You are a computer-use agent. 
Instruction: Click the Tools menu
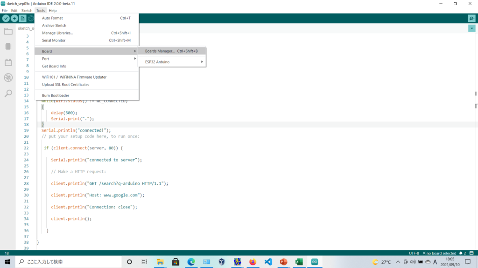tap(41, 10)
